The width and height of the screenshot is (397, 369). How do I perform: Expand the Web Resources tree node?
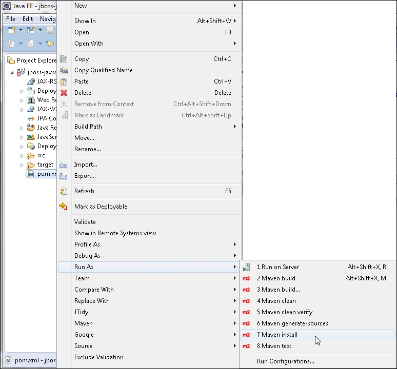point(22,100)
